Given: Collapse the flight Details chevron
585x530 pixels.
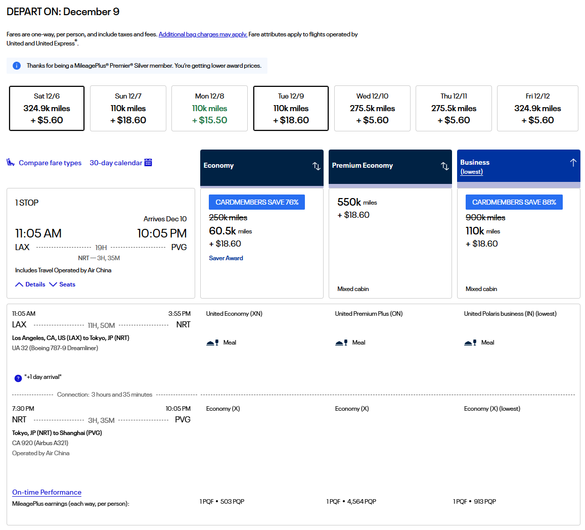Looking at the screenshot, I should click(19, 284).
